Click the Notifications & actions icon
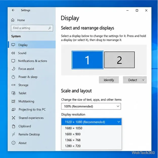 click(x=13, y=61)
